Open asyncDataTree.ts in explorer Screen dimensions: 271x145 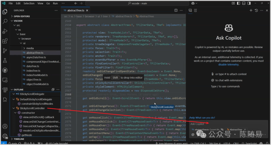(36, 57)
